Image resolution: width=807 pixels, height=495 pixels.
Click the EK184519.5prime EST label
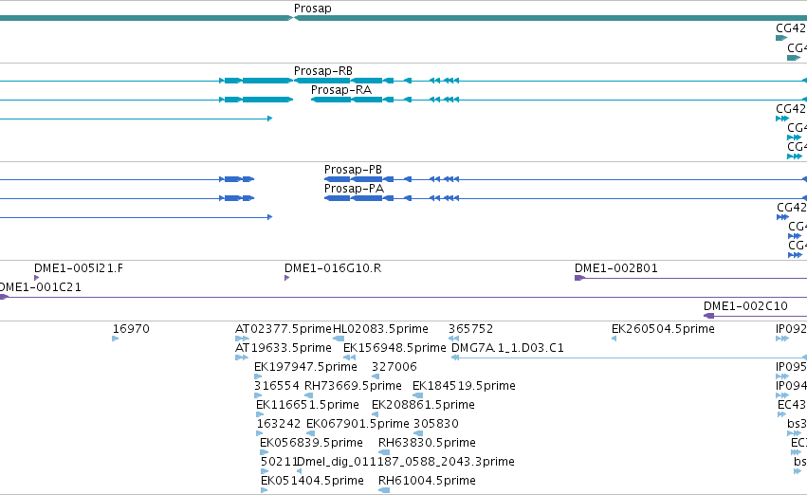pos(464,385)
